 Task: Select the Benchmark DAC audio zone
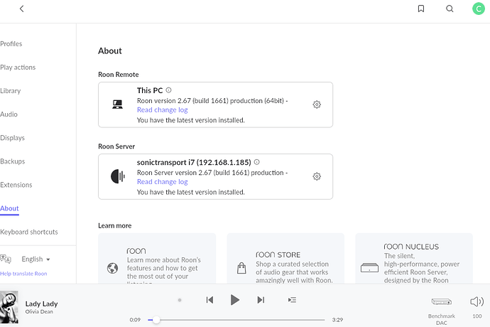click(x=441, y=310)
